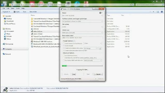Viewport: 165px width, 93px height.
Task: Click the select ISO image disc icon
Action: point(100,48)
